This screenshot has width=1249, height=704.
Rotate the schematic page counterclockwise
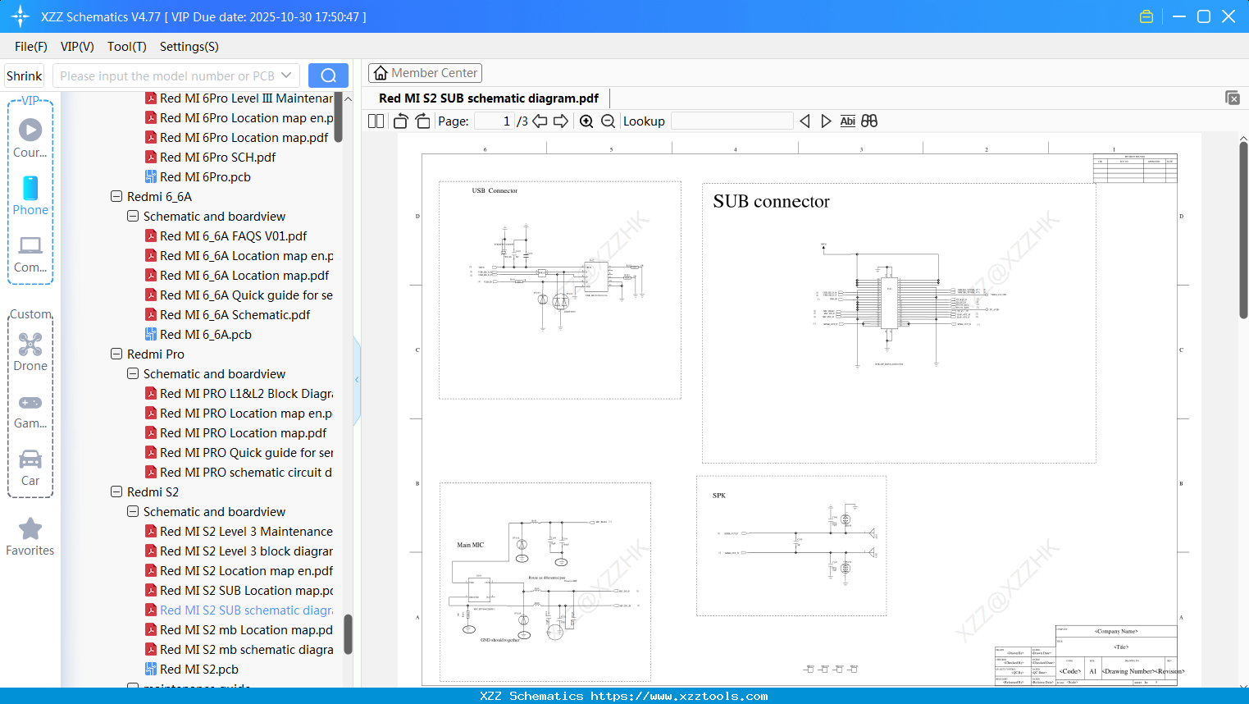point(399,121)
